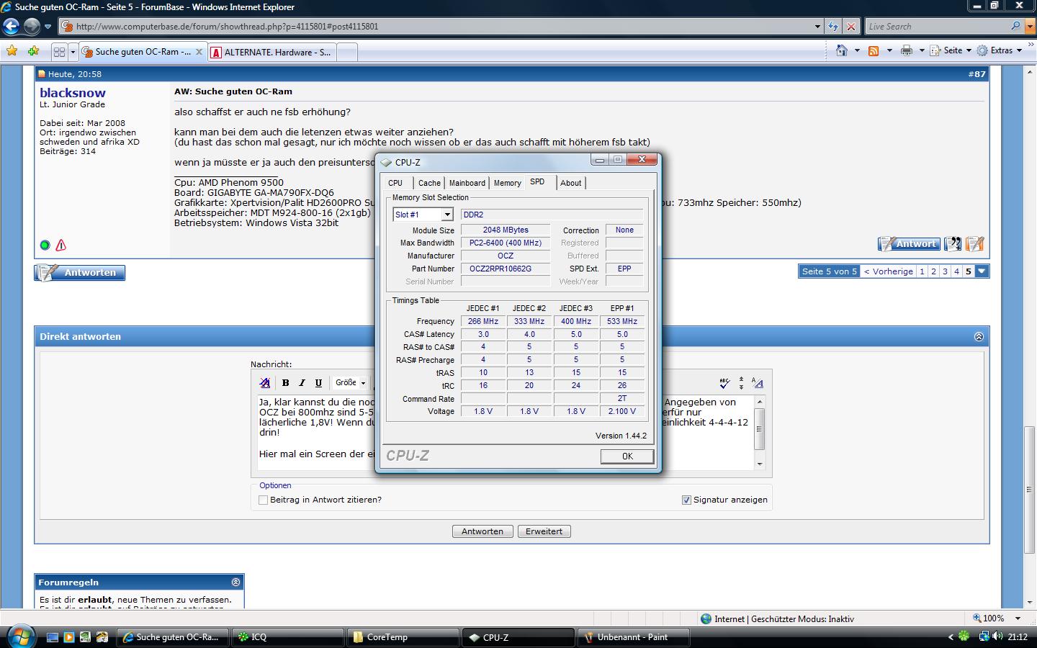This screenshot has width=1037, height=648.
Task: Toggle bold formatting in reply editor
Action: point(286,383)
